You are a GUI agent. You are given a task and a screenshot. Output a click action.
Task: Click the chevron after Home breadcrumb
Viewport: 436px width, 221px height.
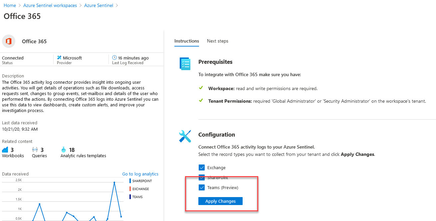[20, 6]
